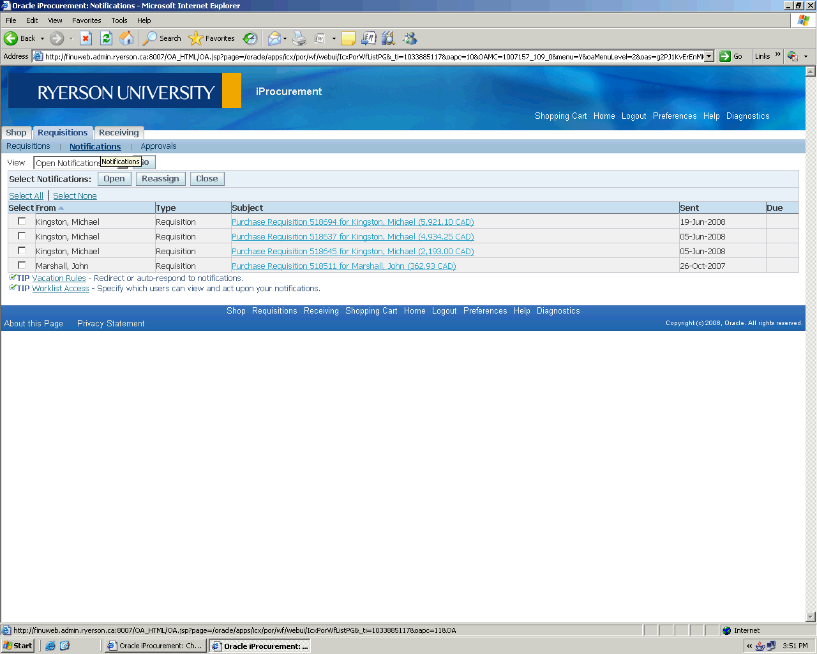Tick the Marshall, John row checkbox
Screen dimensions: 817x654
[x=22, y=265]
